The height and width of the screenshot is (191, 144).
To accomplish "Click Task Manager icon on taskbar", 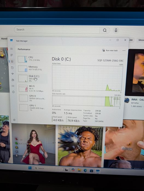I will (98, 171).
